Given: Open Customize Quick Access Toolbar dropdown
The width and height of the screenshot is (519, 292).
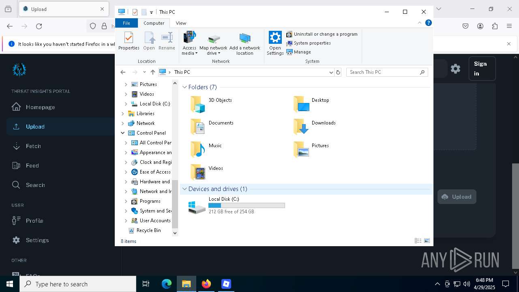Looking at the screenshot, I should tap(151, 12).
